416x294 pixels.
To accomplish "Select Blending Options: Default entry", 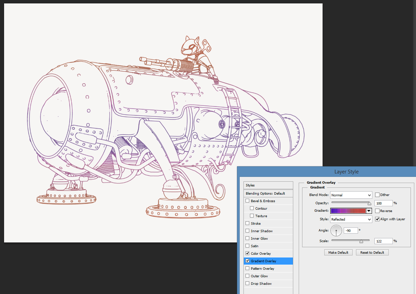I will (x=265, y=194).
